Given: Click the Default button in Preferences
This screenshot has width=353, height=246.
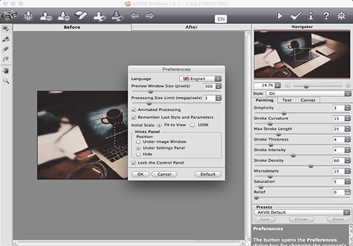Looking at the screenshot, I should pos(208,174).
